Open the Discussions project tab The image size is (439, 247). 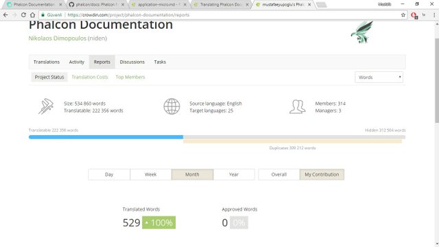click(x=132, y=62)
